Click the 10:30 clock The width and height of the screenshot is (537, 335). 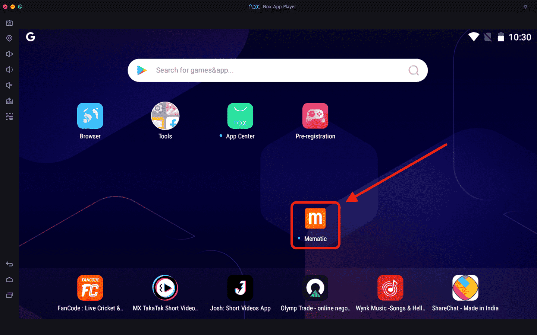520,37
